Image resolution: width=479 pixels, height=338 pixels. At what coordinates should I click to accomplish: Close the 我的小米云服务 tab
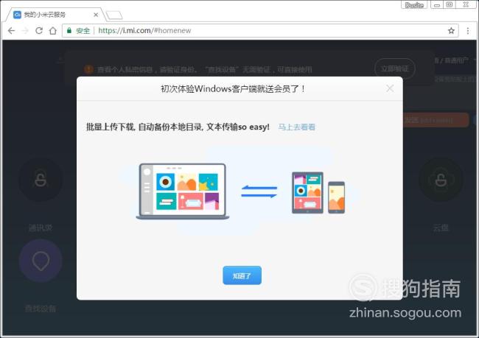tap(96, 15)
